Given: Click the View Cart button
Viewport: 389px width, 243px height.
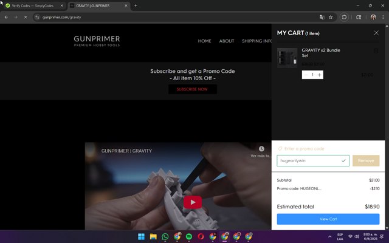Looking at the screenshot, I should coord(328,219).
